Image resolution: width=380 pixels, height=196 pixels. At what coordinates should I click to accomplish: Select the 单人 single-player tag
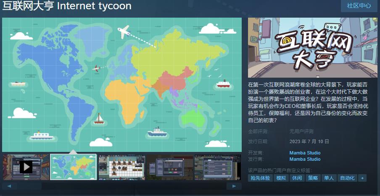329,178
